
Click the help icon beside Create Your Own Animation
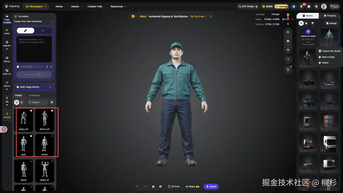tap(52, 21)
